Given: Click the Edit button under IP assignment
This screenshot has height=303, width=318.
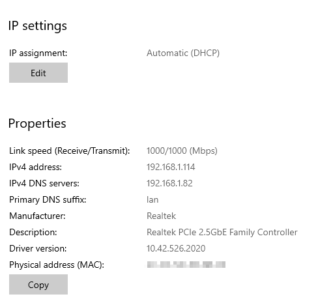Looking at the screenshot, I should 38,72.
